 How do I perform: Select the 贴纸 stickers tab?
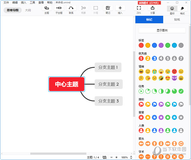pos(177,19)
